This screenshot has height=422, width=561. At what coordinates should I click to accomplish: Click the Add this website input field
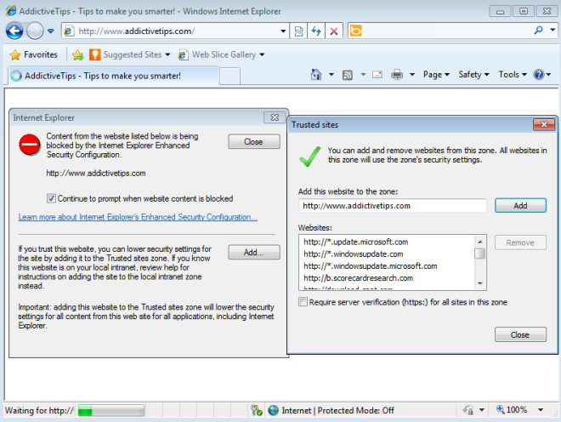(x=393, y=206)
